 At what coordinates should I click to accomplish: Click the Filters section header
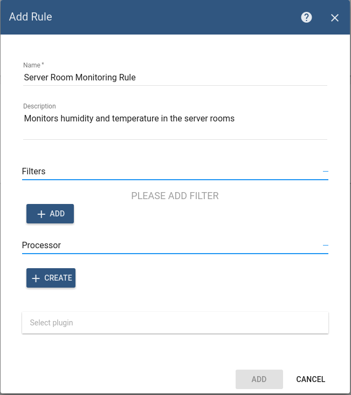(34, 171)
